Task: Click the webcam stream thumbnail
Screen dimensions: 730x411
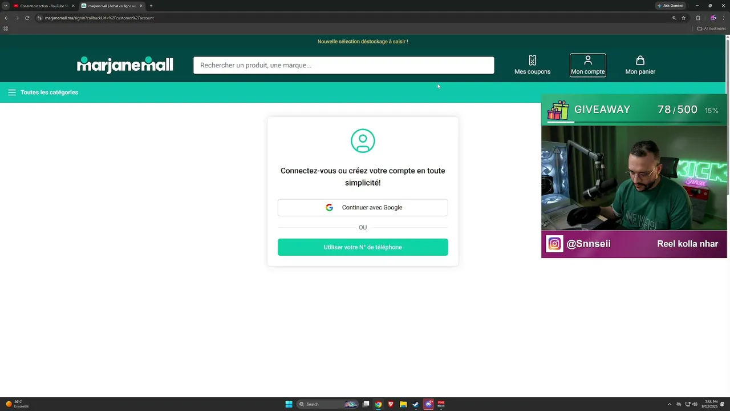Action: coord(634,178)
